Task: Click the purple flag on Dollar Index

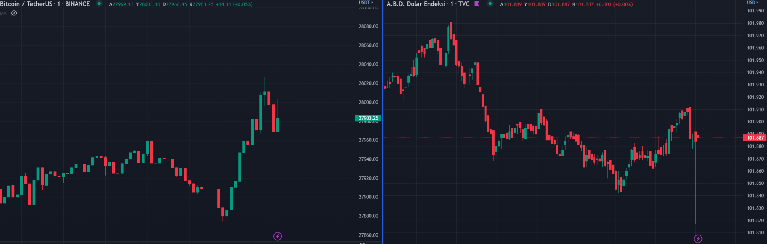Action: [x=477, y=4]
